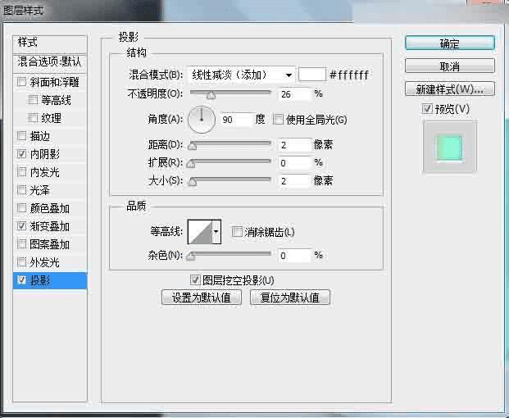
Task: Click the style preview thumbnail
Action: pyautogui.click(x=450, y=148)
